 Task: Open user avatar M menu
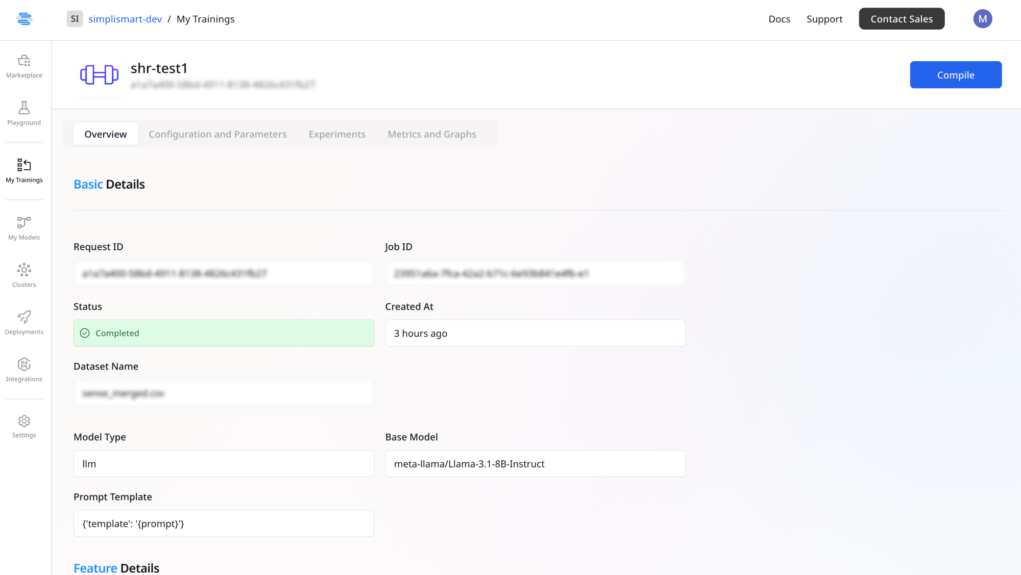coord(982,19)
